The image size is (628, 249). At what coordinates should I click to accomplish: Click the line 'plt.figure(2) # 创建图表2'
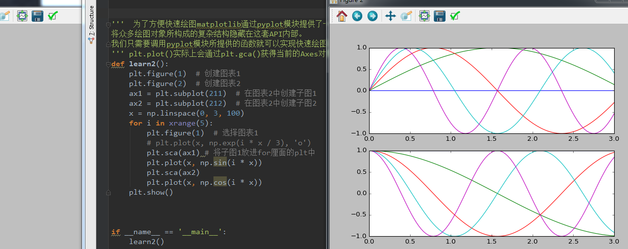click(185, 84)
